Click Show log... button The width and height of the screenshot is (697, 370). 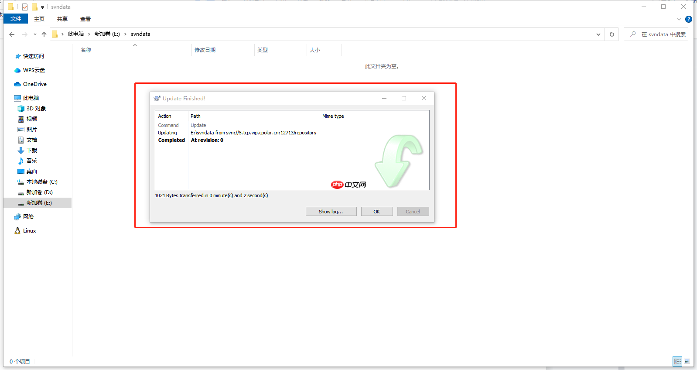click(x=331, y=212)
